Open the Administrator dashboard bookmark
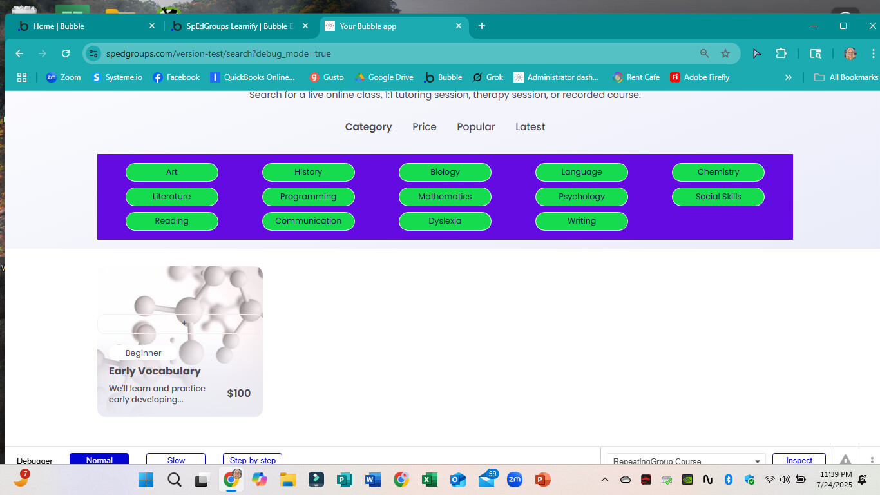This screenshot has height=495, width=880. (x=556, y=77)
